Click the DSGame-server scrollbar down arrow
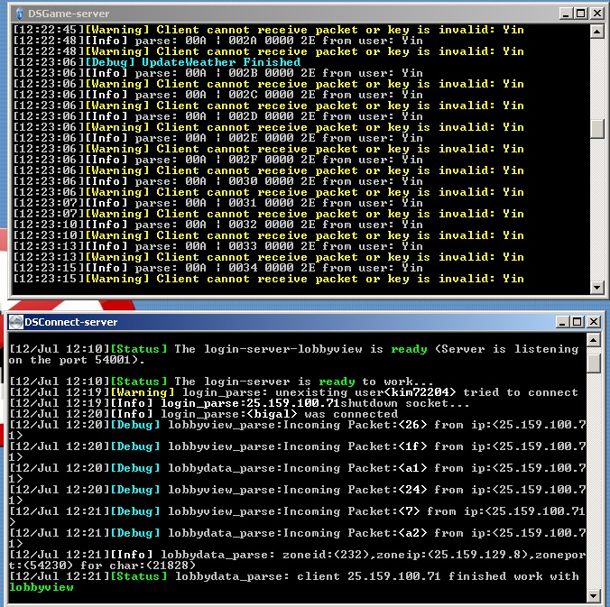The height and width of the screenshot is (607, 610). [596, 287]
